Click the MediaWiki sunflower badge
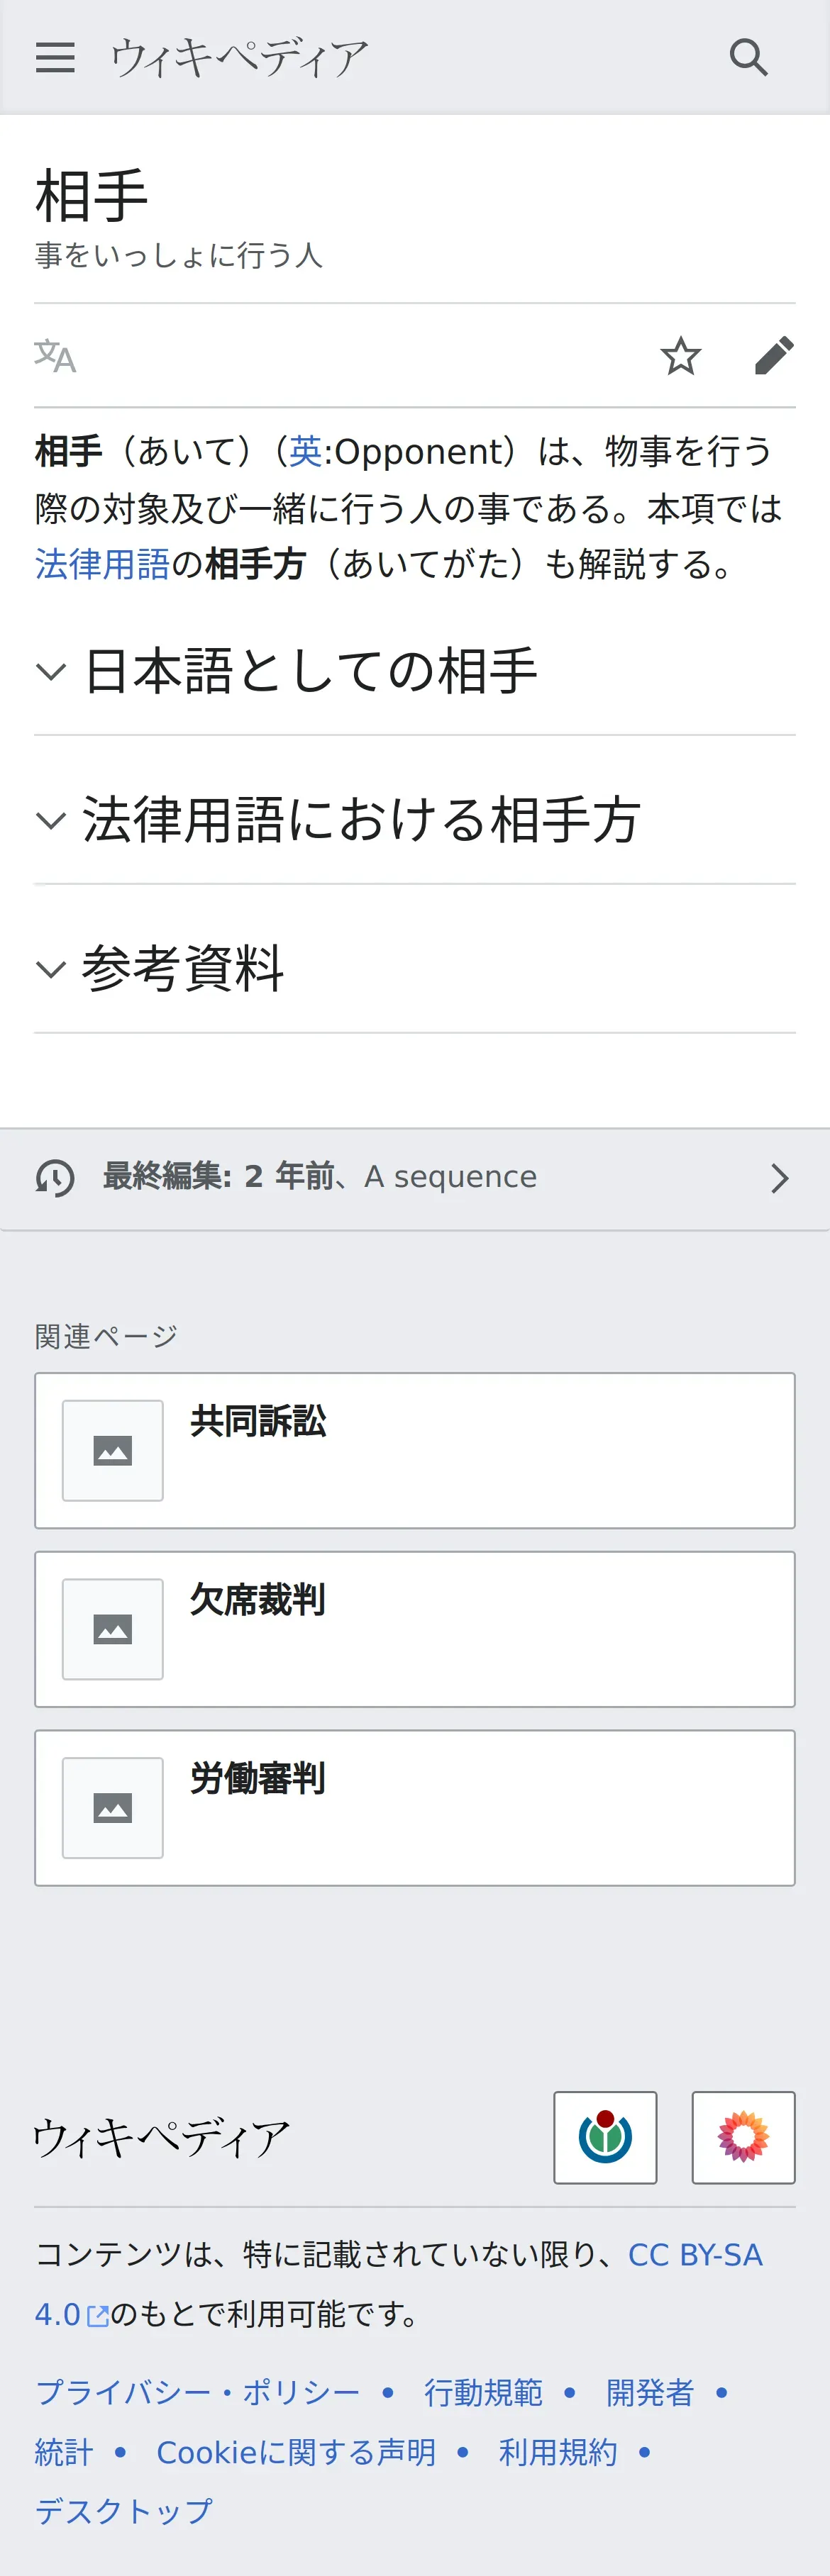Viewport: 830px width, 2576px height. [x=743, y=2137]
